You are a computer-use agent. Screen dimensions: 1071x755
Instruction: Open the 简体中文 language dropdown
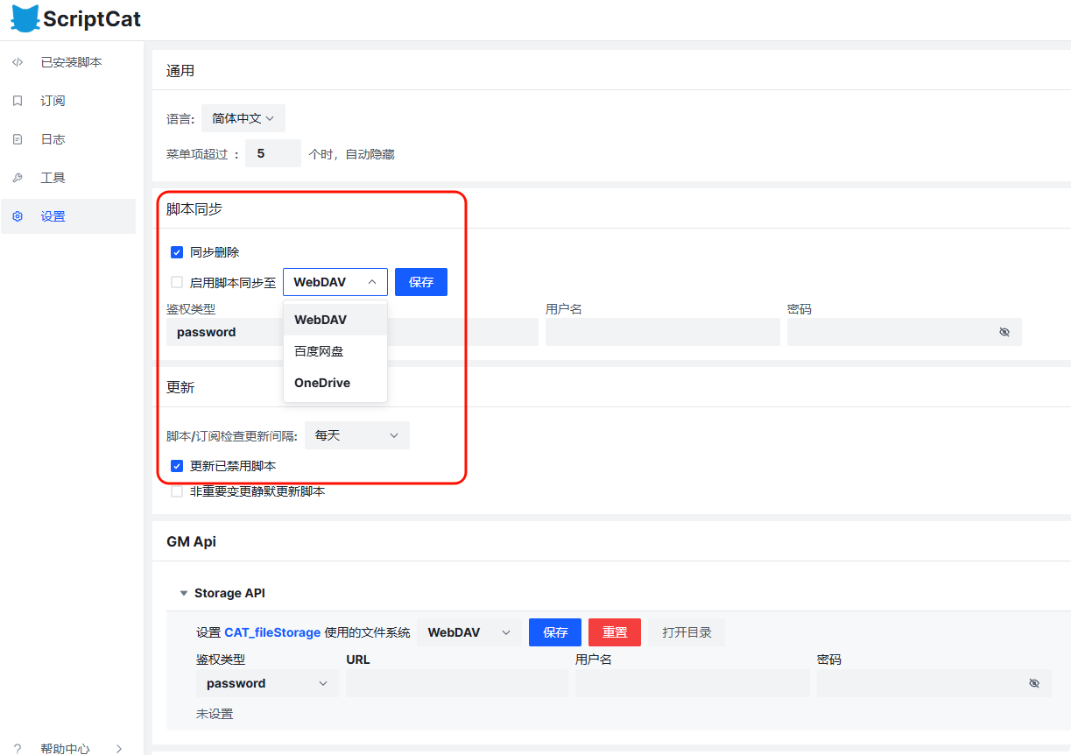click(x=243, y=118)
